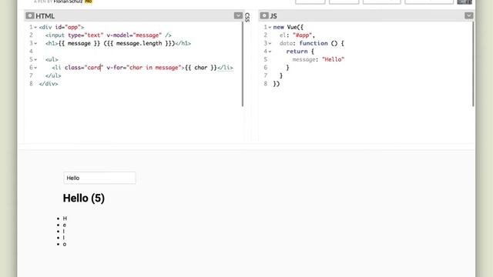
Task: Click the closing }) line in JS
Action: (277, 84)
